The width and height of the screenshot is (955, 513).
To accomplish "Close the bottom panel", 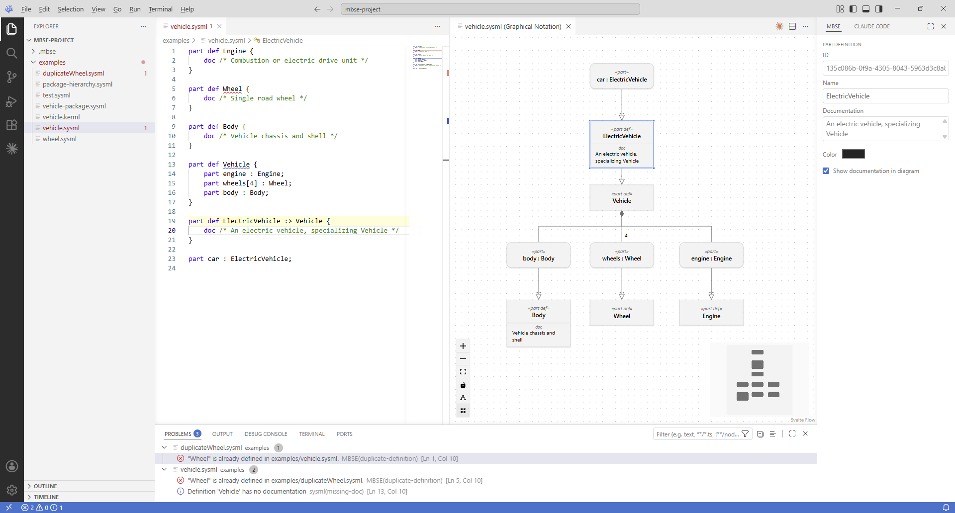I will tap(805, 434).
